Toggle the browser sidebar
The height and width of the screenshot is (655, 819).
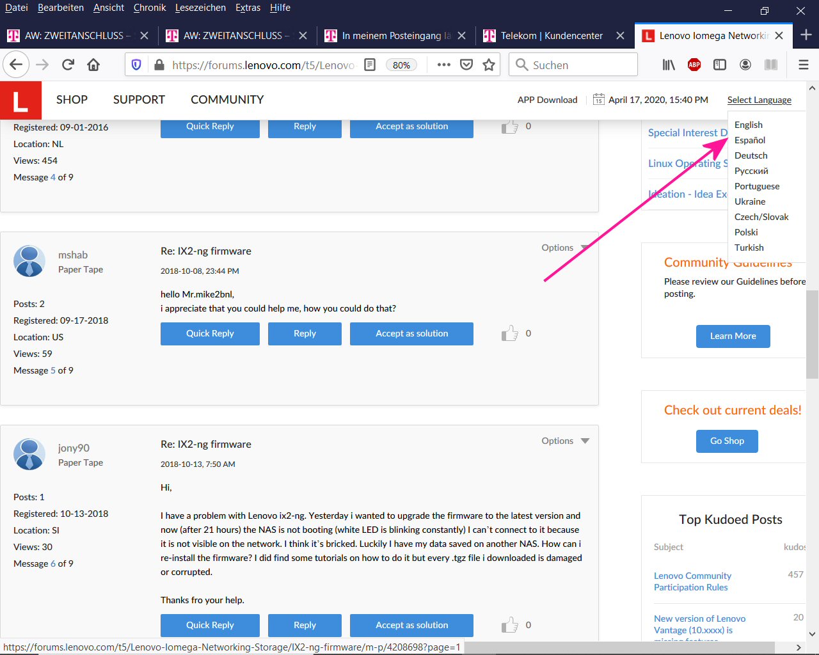720,65
